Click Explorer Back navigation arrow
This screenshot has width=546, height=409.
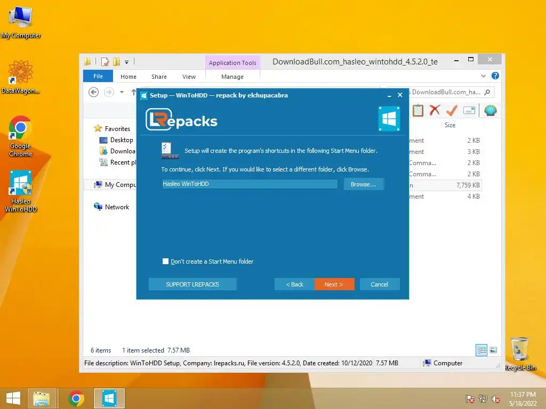pyautogui.click(x=94, y=92)
